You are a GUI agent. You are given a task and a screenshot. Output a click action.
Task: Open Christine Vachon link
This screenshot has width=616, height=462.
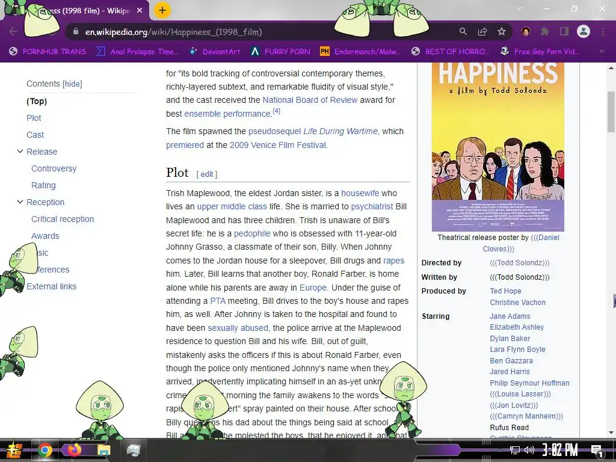(x=517, y=303)
